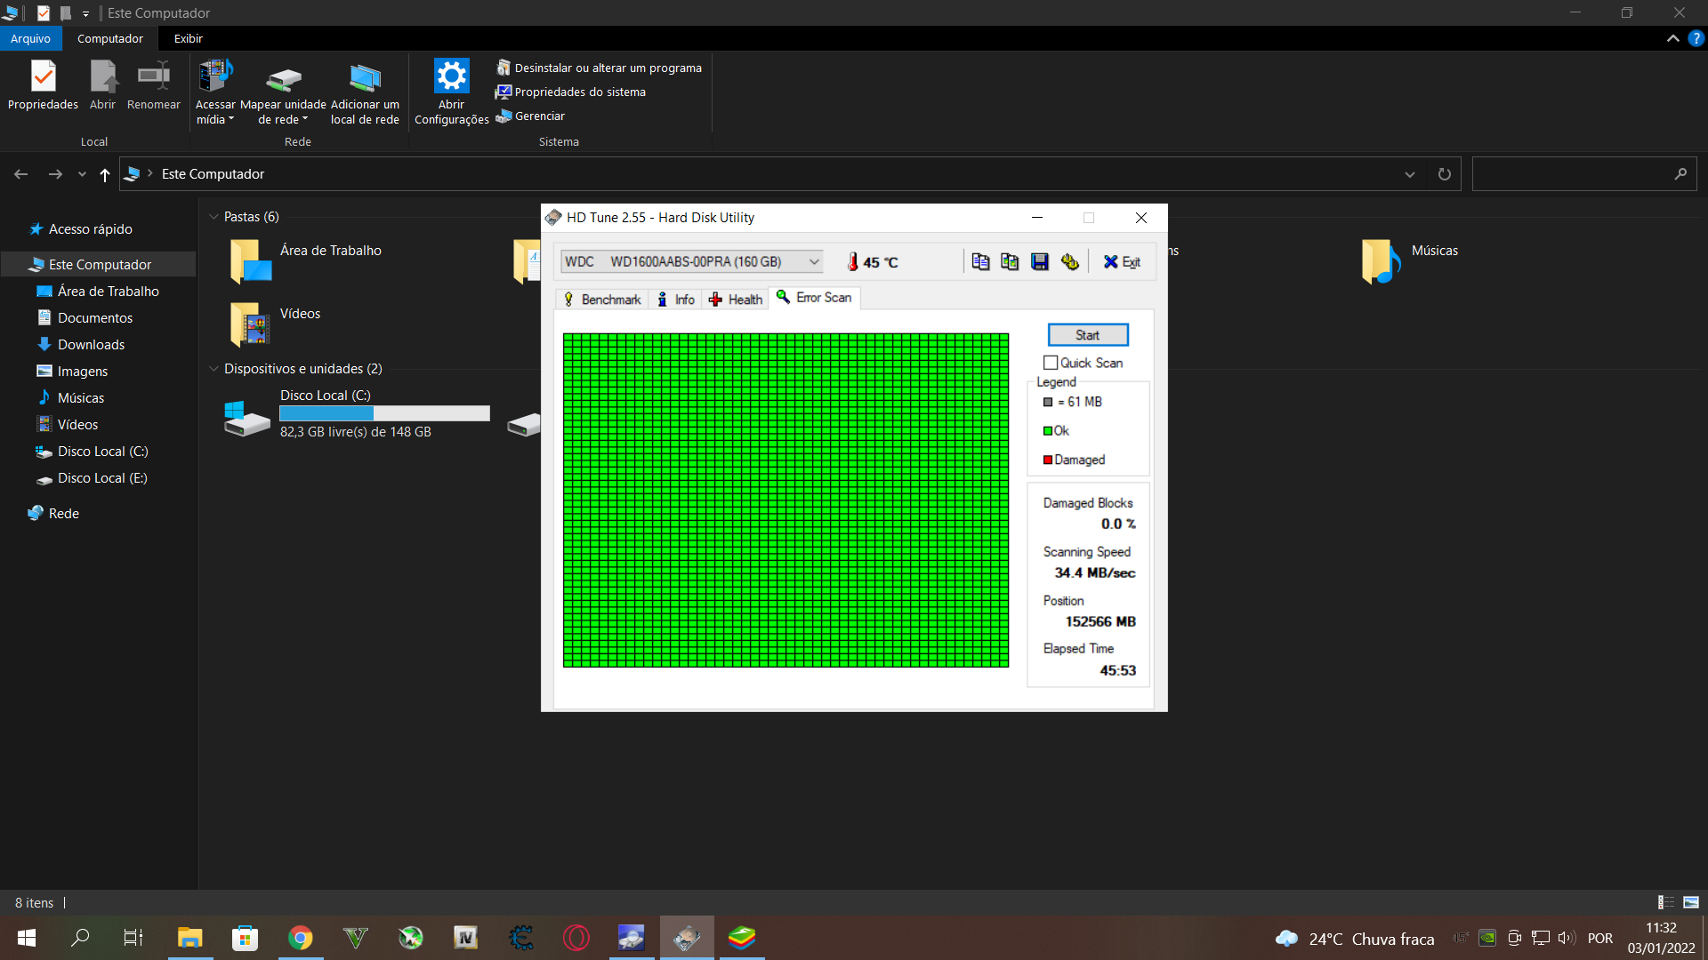Click the red Damaged legend swatch
The width and height of the screenshot is (1708, 960).
point(1048,460)
